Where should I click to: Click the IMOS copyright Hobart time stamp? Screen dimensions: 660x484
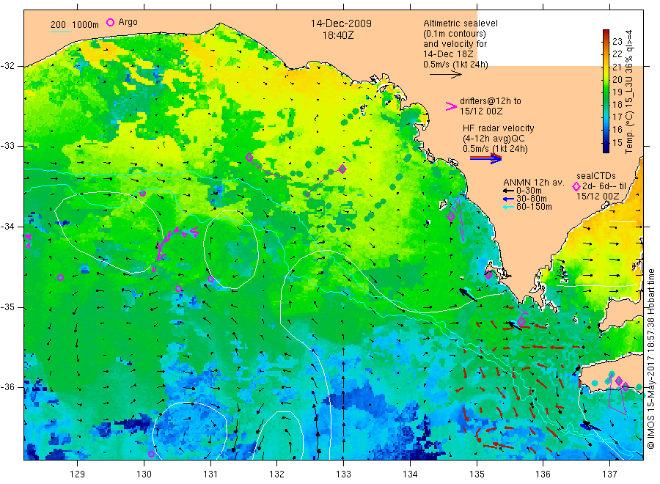(x=650, y=359)
